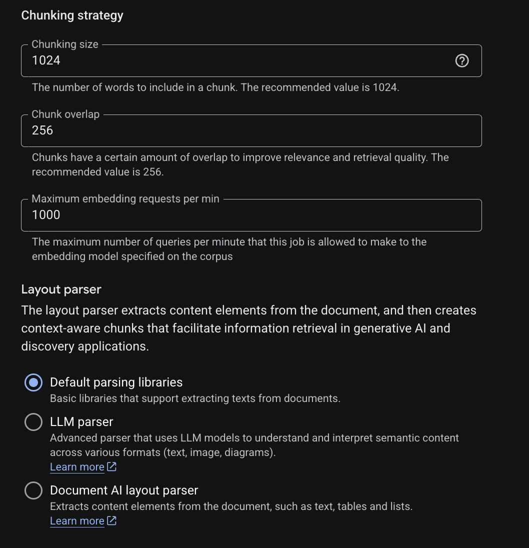
Task: Click external-link icon beside LLM parser Learn more
Action: pos(111,466)
